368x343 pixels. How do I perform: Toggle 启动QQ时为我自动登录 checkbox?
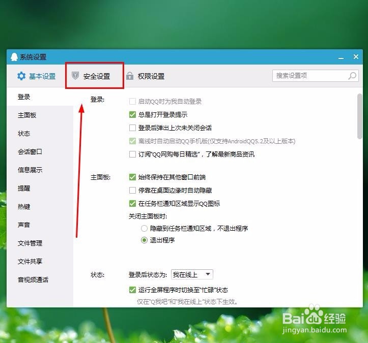(x=132, y=102)
